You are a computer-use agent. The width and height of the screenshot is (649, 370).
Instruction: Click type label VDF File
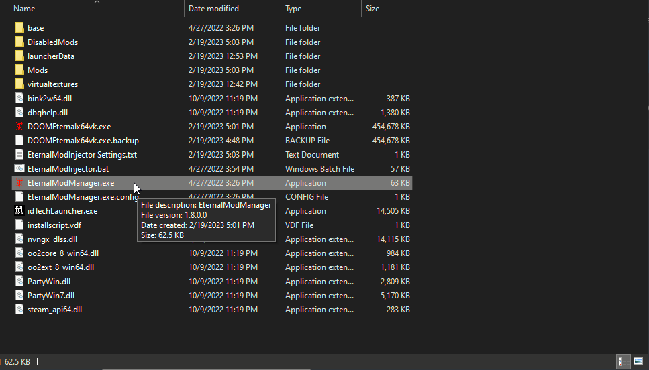pyautogui.click(x=299, y=225)
